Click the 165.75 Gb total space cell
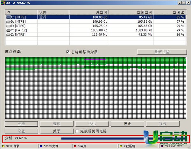This screenshot has width=191, height=149. (x=89, y=26)
